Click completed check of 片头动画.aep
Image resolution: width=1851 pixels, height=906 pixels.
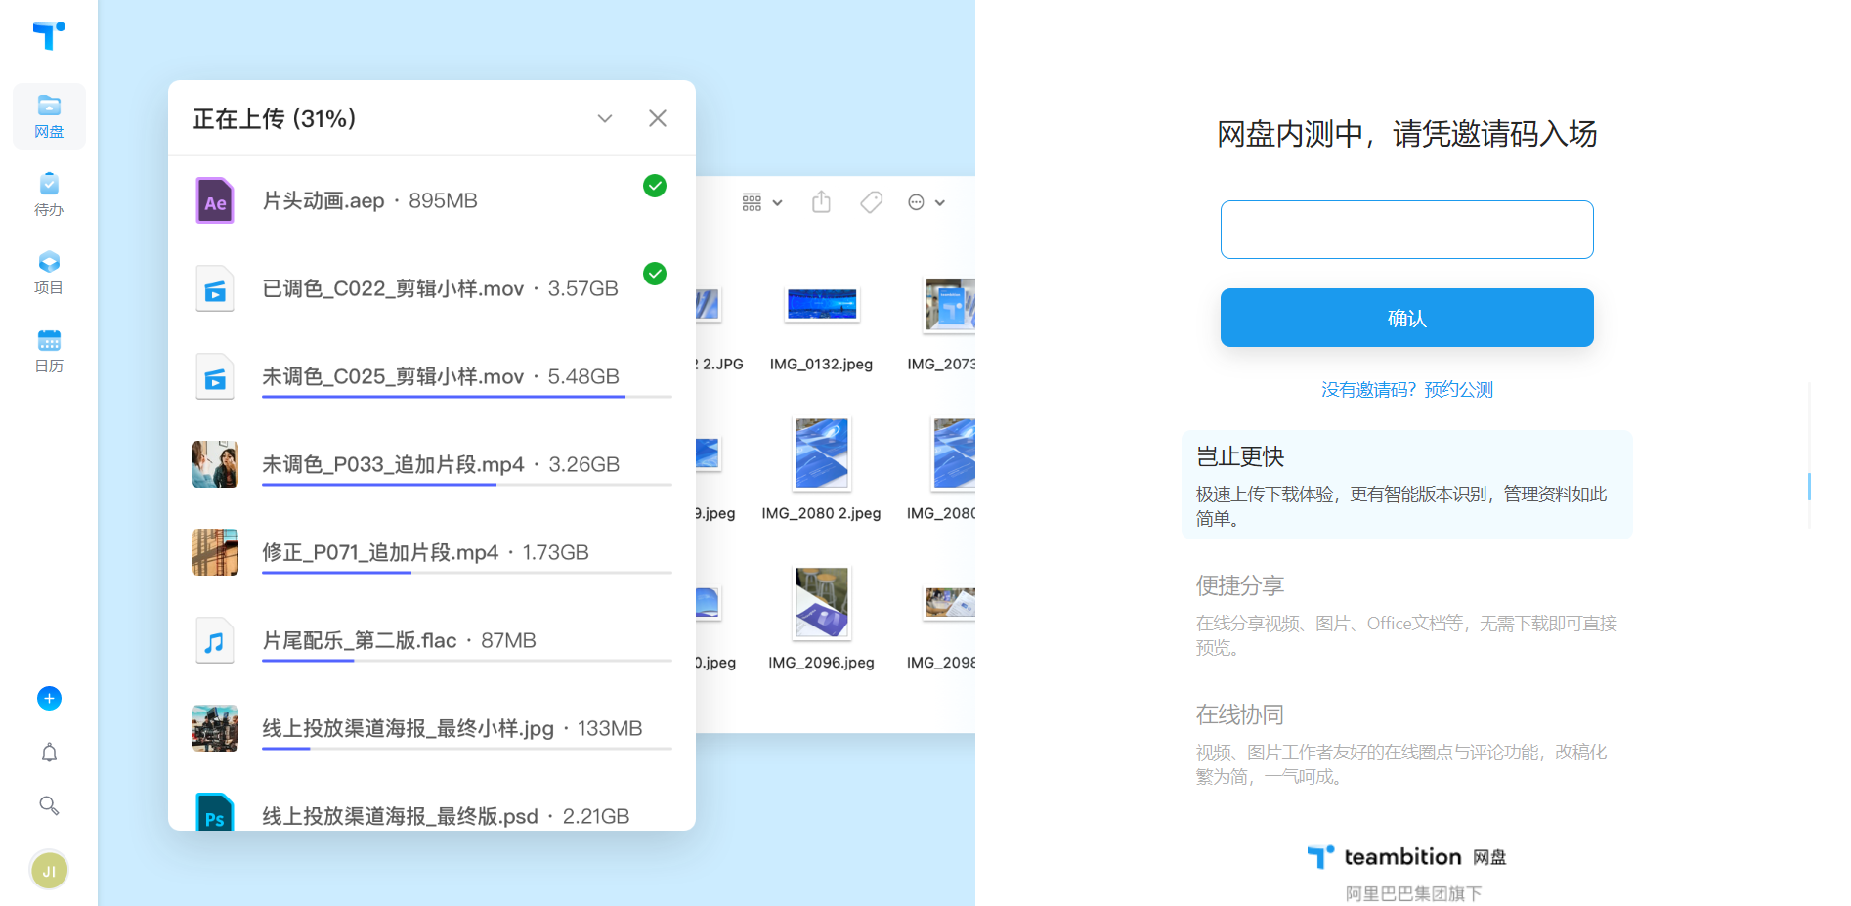(x=655, y=186)
